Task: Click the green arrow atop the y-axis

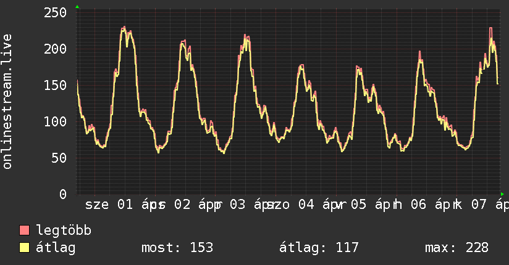Action: click(77, 7)
